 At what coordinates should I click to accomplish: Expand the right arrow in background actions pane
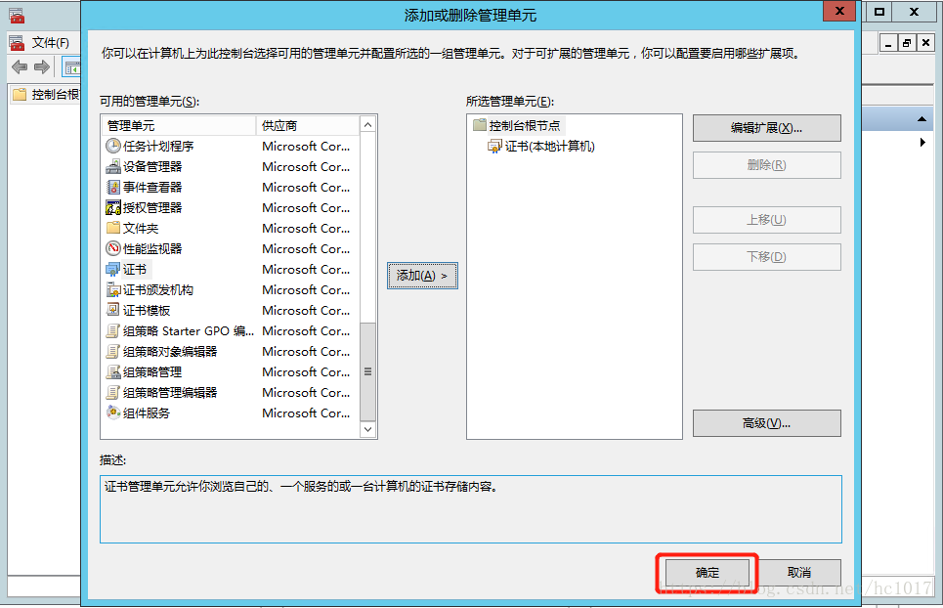point(922,143)
